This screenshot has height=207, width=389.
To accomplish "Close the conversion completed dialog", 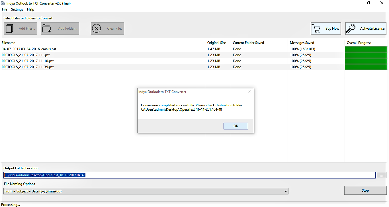I will pos(249,92).
